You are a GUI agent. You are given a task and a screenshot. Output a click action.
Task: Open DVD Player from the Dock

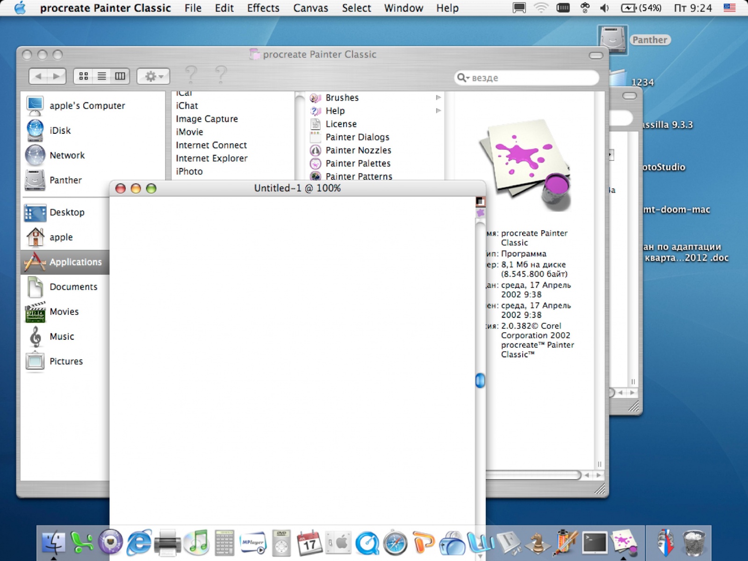pos(281,543)
